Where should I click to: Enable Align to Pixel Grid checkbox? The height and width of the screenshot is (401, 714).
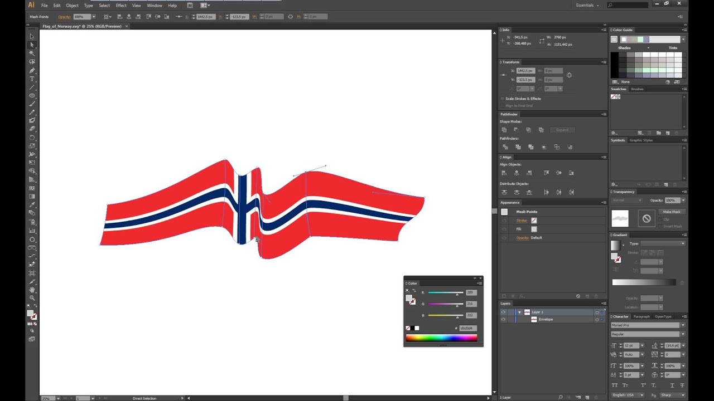pyautogui.click(x=502, y=105)
